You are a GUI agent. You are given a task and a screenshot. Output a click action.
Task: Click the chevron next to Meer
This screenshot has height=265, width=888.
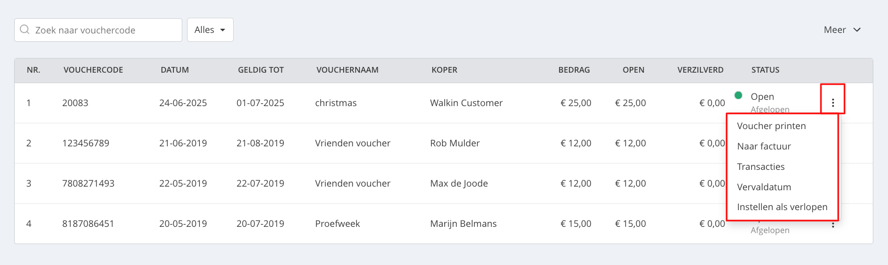point(857,30)
